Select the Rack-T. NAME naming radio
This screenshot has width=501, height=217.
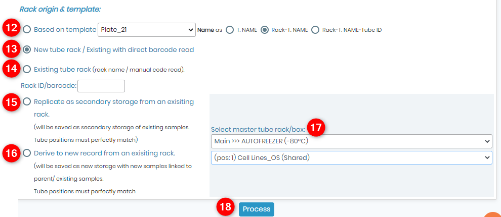[x=265, y=30]
